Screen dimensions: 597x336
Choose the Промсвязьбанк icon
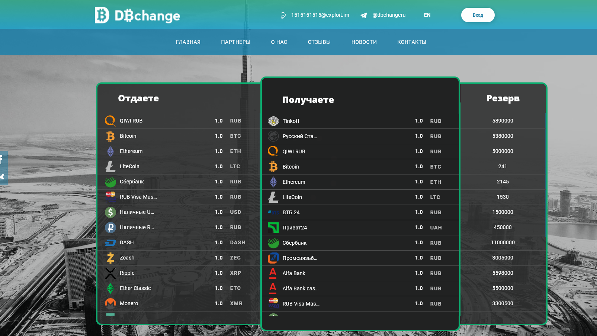(x=273, y=258)
